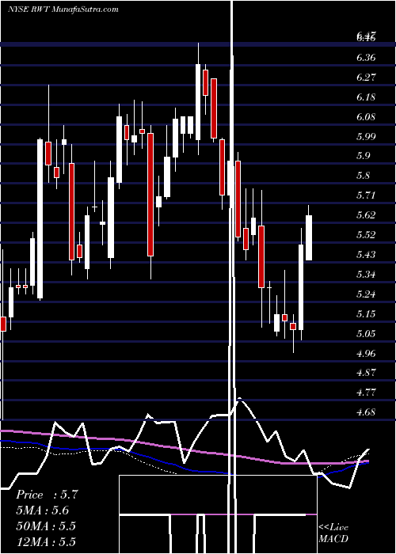This screenshot has width=396, height=554.
Task: Click the '12MA : 5.5' legend entry
Action: pos(46,542)
